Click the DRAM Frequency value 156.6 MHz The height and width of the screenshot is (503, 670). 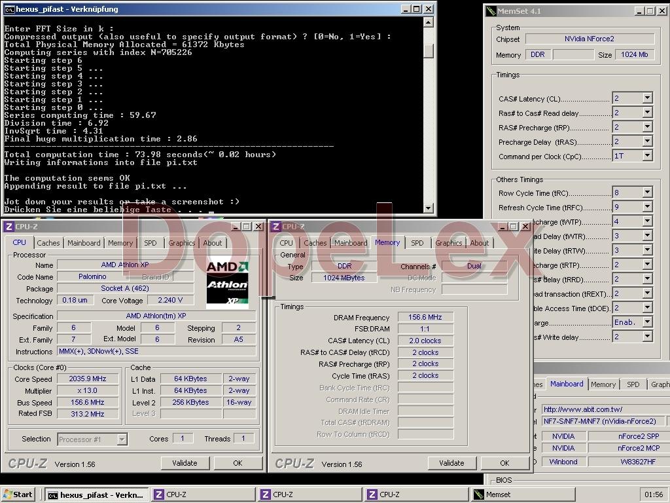(x=425, y=318)
